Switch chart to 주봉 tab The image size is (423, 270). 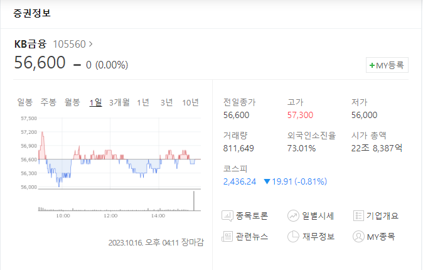tap(48, 102)
